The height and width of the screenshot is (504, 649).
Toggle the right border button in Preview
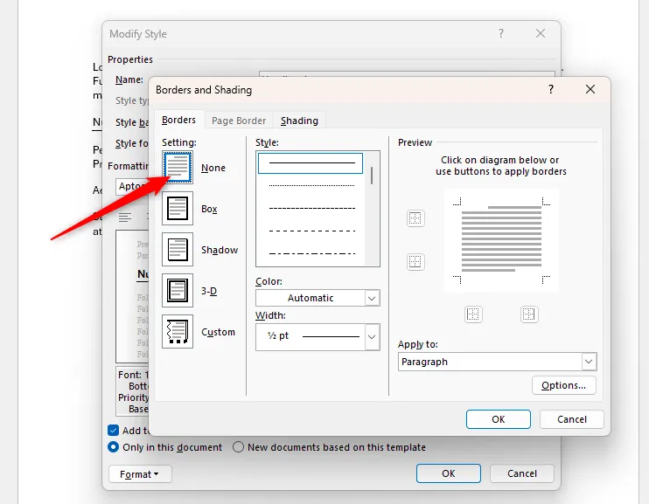[x=529, y=314]
